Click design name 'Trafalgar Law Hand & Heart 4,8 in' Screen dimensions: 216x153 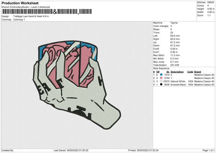coord(31,16)
